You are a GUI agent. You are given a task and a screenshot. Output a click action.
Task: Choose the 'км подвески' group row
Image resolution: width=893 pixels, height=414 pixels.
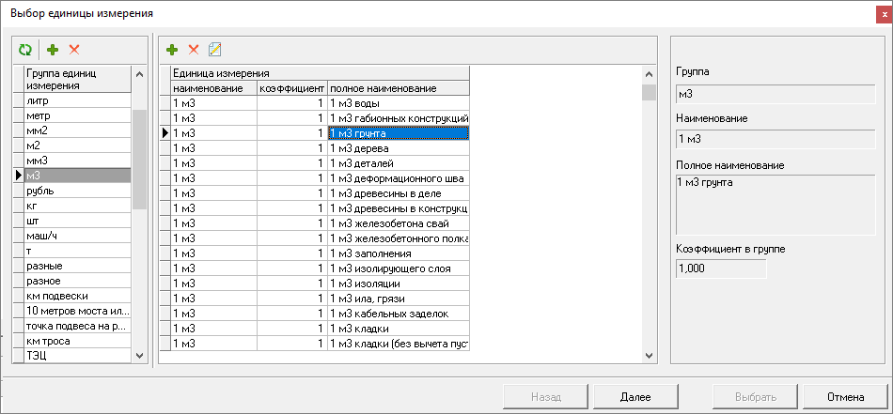[75, 296]
